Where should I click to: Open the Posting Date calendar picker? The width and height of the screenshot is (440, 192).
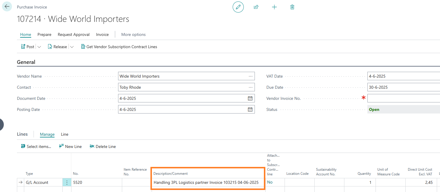pyautogui.click(x=250, y=109)
